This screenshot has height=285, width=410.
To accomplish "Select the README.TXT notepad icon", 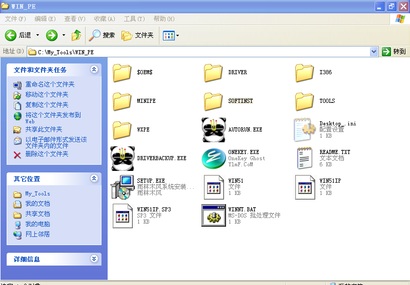I will pos(304,158).
